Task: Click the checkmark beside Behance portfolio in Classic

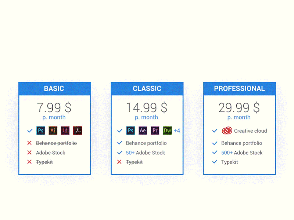Action: [x=119, y=143]
